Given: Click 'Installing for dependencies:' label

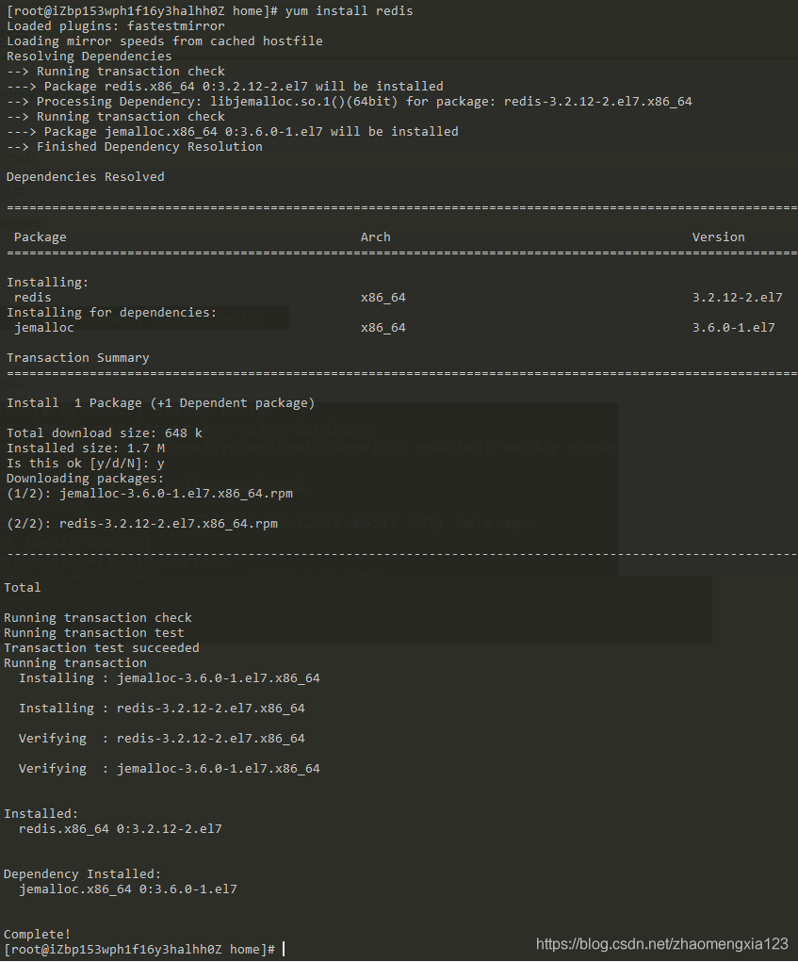Looking at the screenshot, I should tap(111, 313).
